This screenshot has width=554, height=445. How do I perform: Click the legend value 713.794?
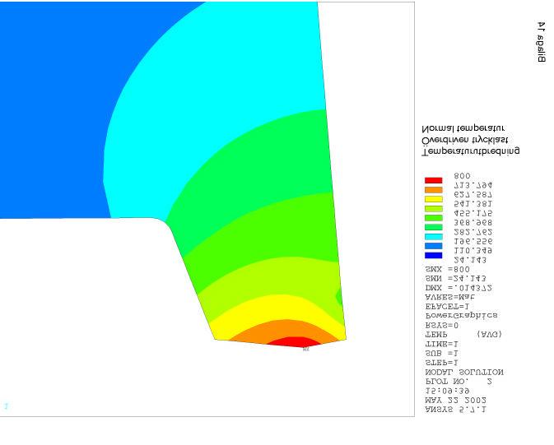coord(473,185)
